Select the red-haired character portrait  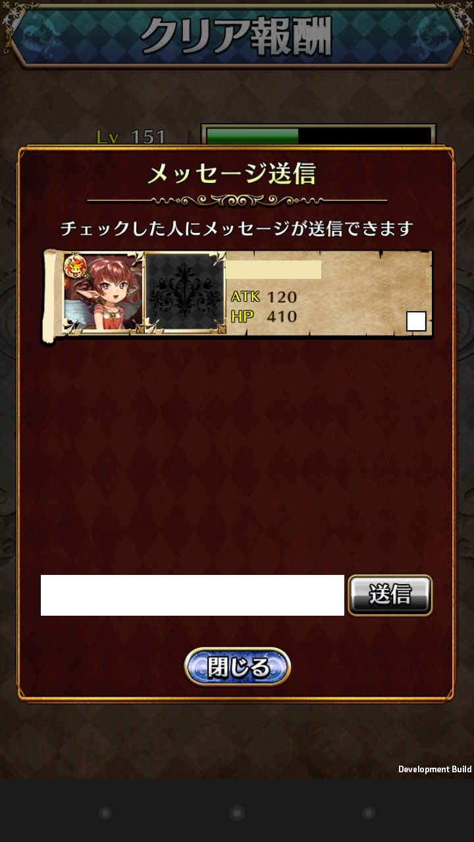point(103,293)
